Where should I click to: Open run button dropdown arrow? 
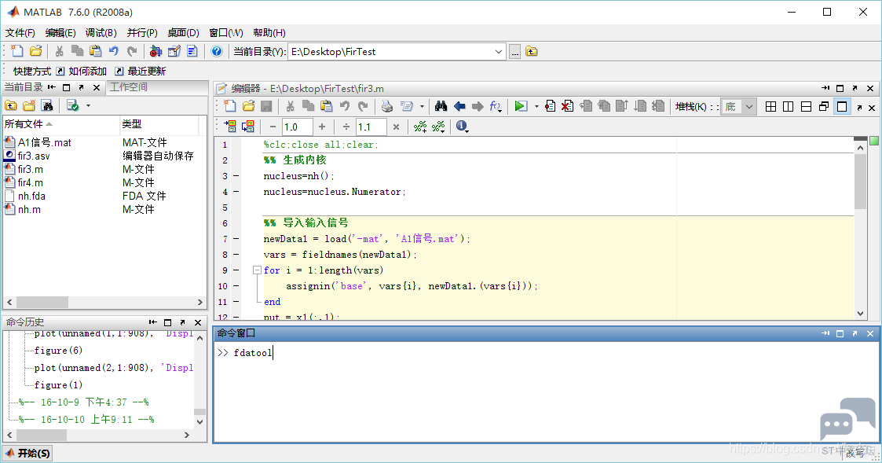536,106
